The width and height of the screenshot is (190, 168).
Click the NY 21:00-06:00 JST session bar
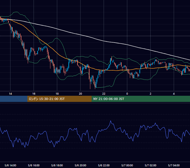(x=141, y=99)
